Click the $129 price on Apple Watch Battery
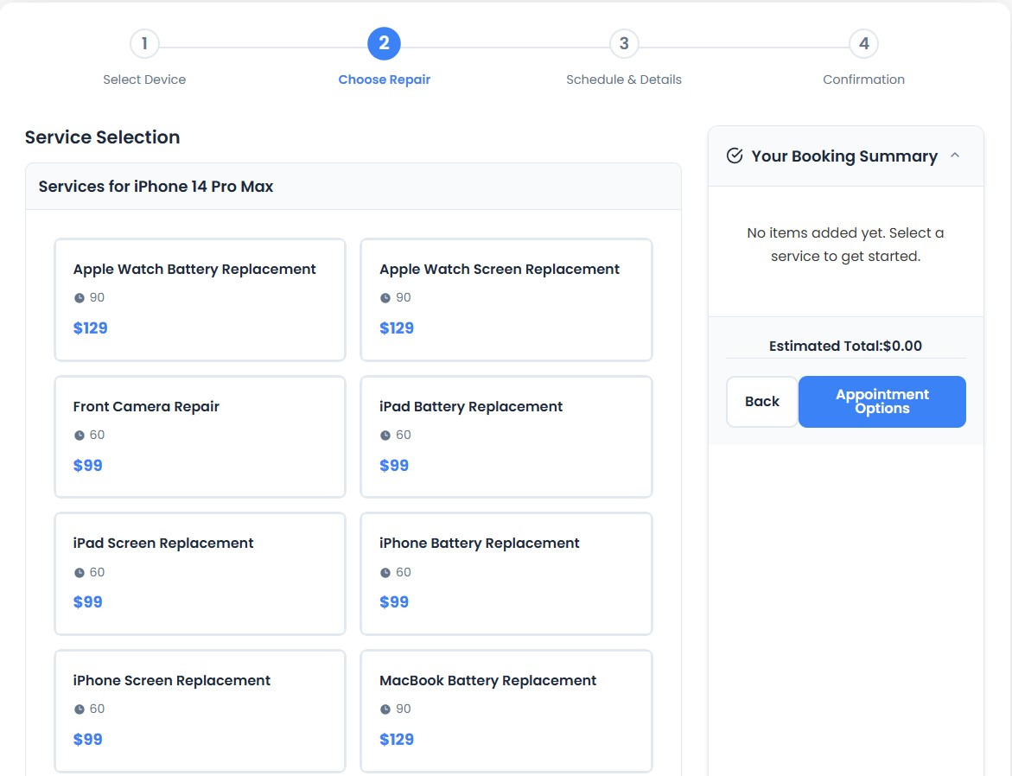This screenshot has width=1012, height=776. click(x=91, y=328)
